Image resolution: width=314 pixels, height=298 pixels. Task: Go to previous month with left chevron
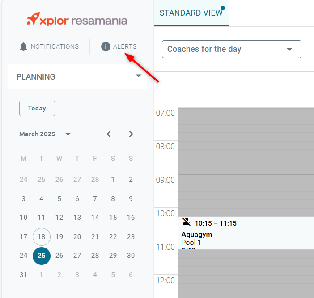pos(109,134)
